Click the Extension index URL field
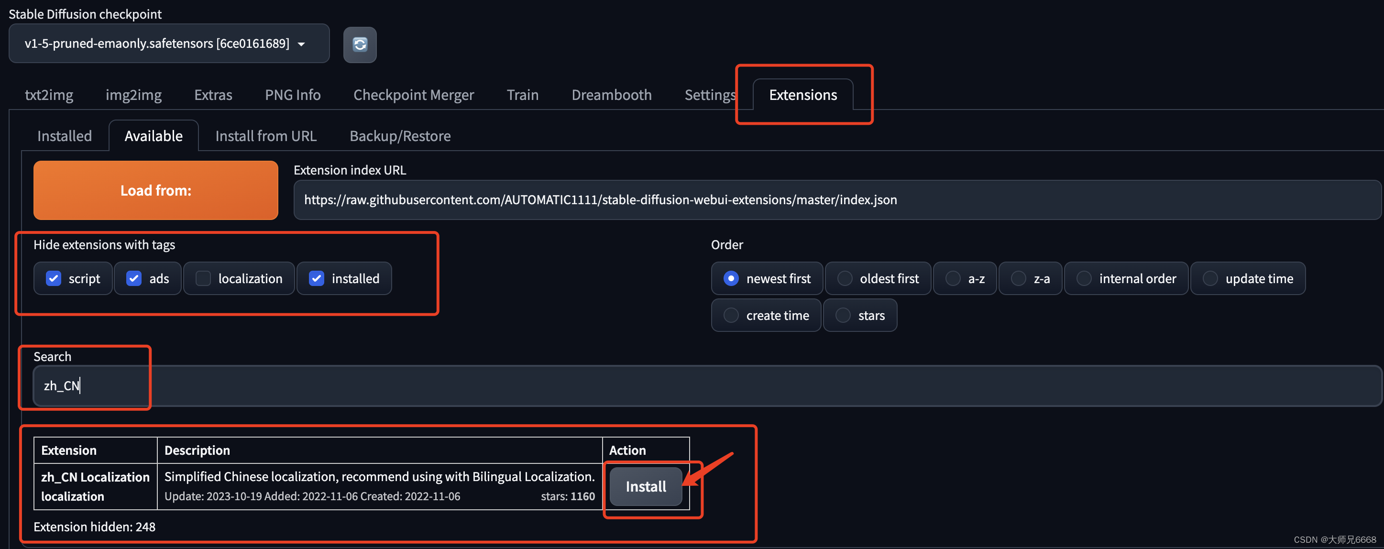Viewport: 1384px width, 549px height. [x=836, y=200]
